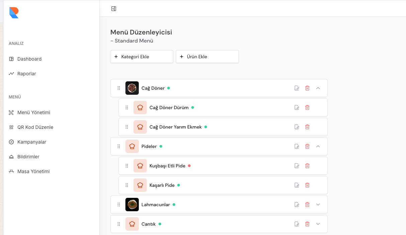Toggle green status dot of Cağ Döner

(169, 88)
